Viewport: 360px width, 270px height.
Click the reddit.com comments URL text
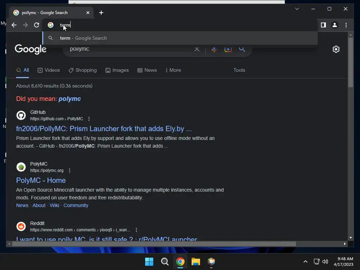click(x=81, y=230)
